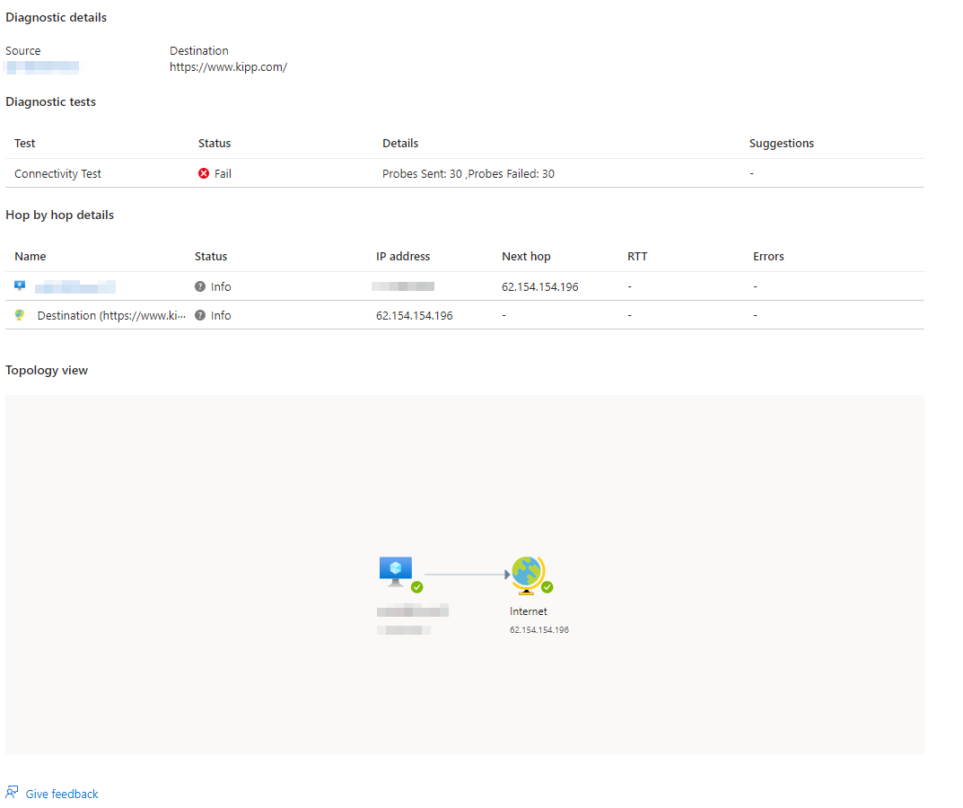Click the Give feedback icon
Viewport: 963px width, 808px height.
[x=12, y=792]
